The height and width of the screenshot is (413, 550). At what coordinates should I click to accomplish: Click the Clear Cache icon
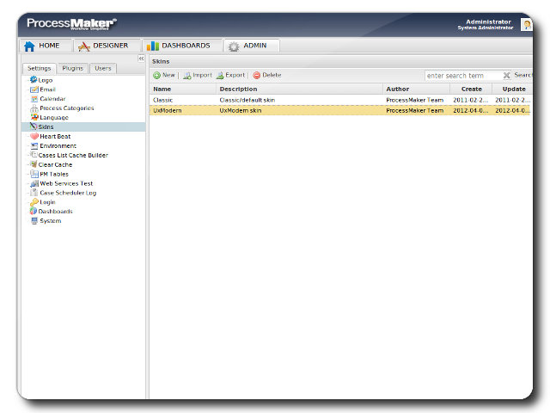[34, 164]
